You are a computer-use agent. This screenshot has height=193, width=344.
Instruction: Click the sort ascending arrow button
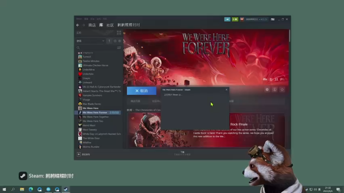tap(109, 41)
